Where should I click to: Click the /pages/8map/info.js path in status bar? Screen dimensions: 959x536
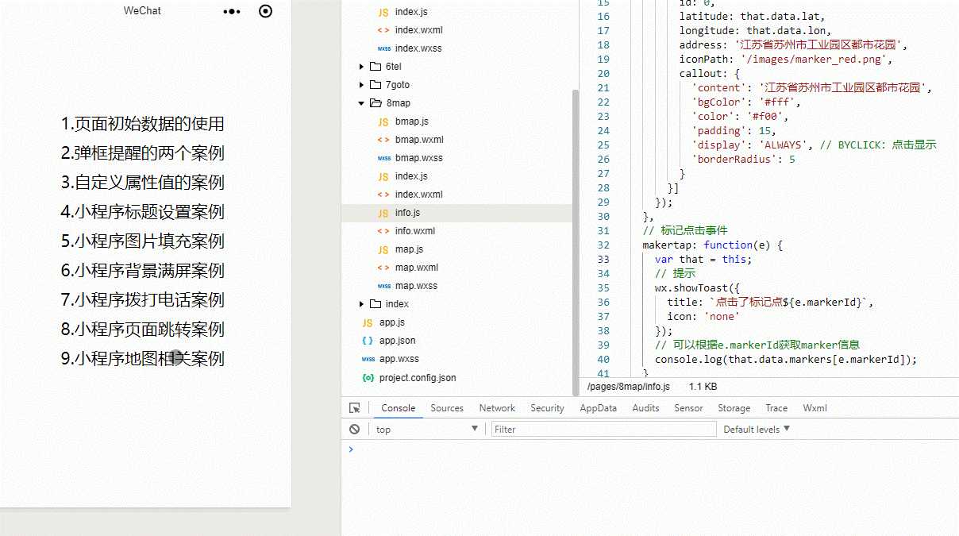(x=628, y=387)
